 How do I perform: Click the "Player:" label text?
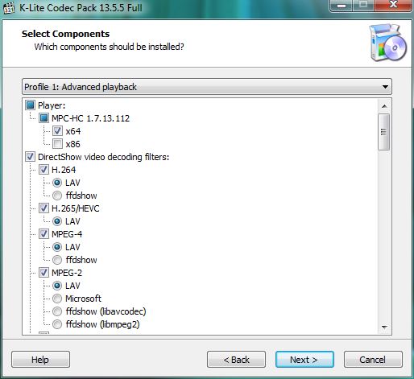52,105
